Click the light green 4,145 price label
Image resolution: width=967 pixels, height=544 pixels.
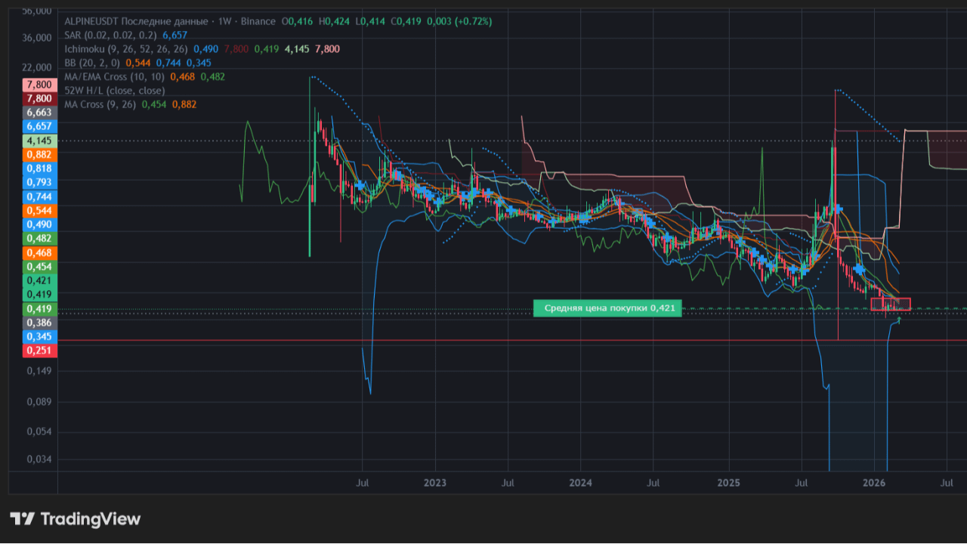coord(39,141)
